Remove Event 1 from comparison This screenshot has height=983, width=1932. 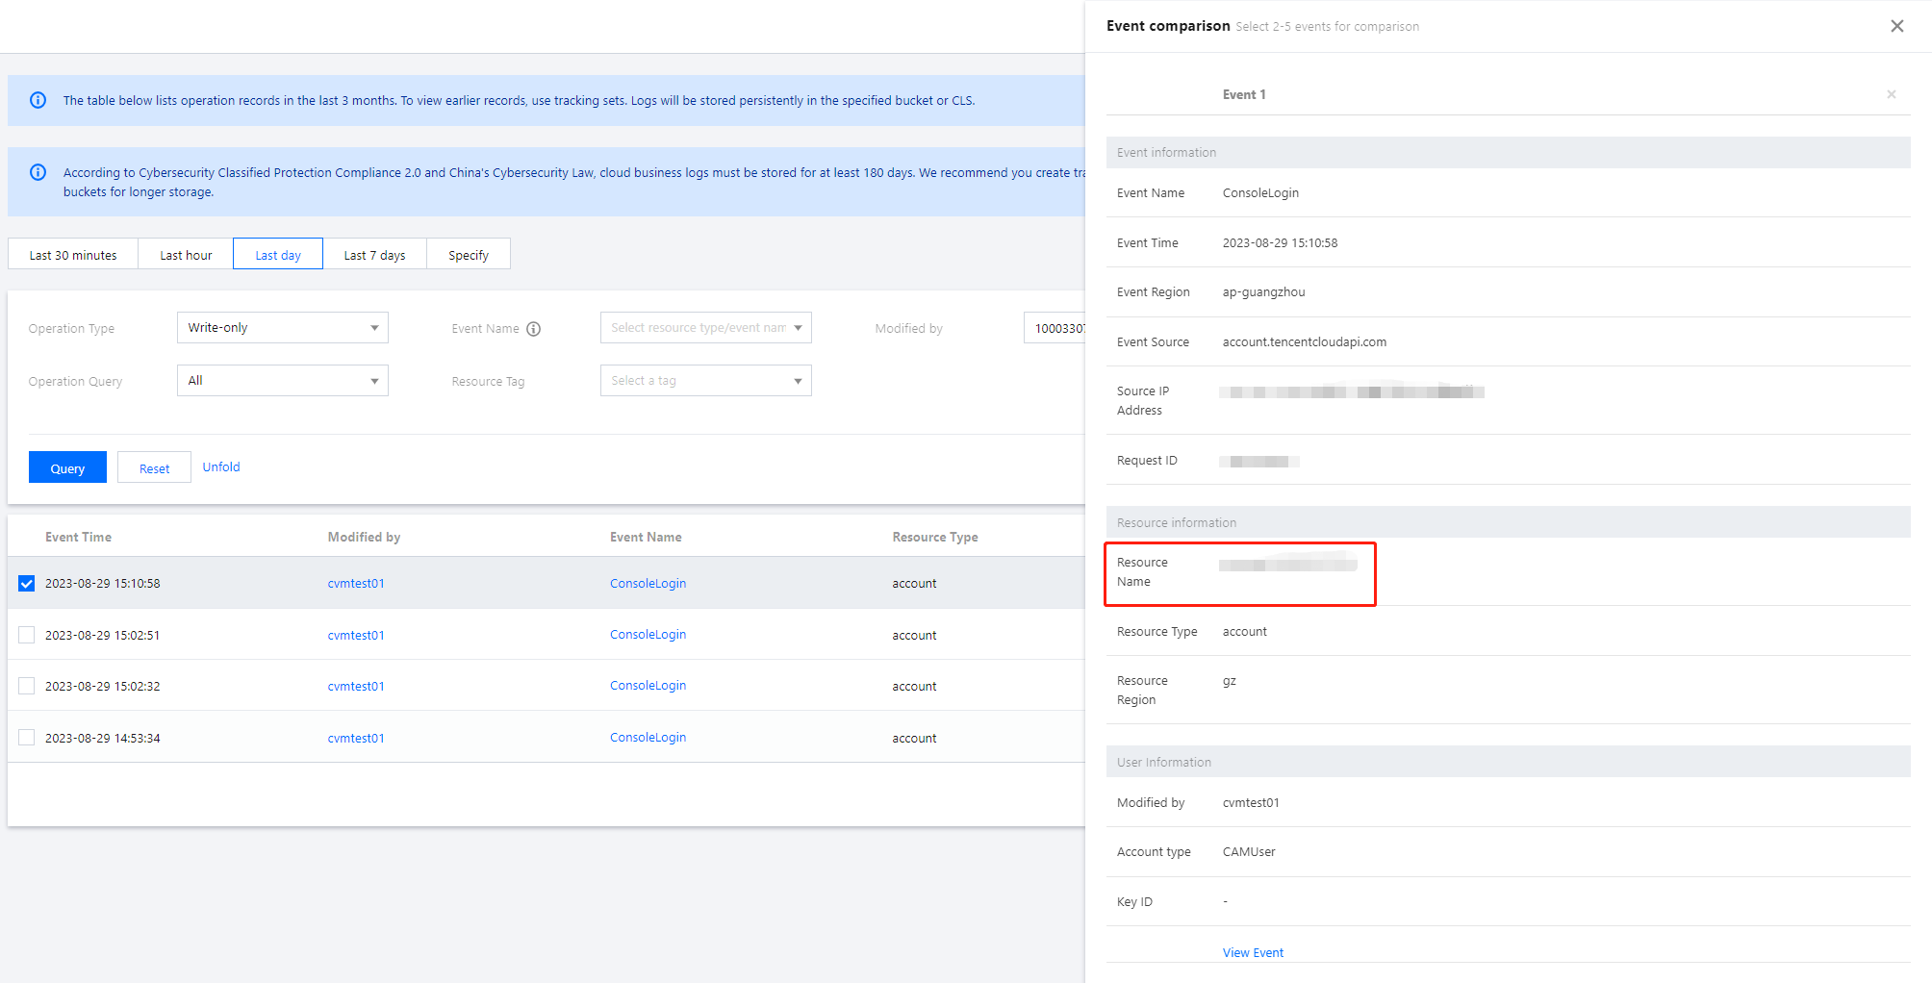click(1891, 94)
